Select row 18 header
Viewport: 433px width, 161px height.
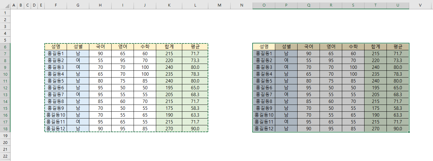5,128
